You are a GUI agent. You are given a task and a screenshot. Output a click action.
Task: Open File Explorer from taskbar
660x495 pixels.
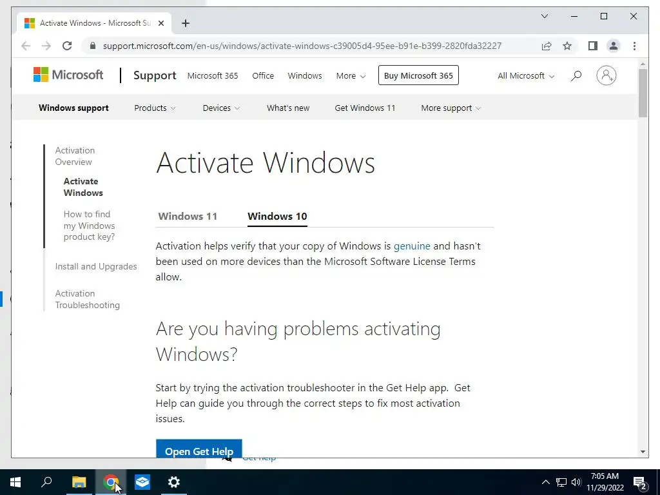tap(79, 482)
